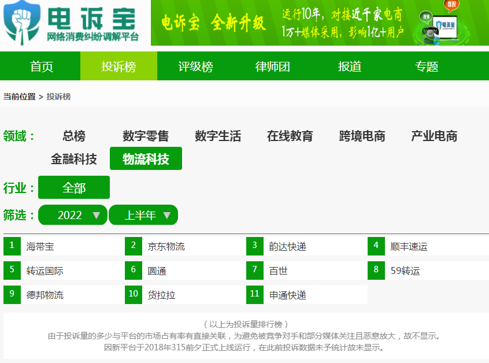Select the 总榜 domain filter
Image resolution: width=489 pixels, height=363 pixels.
tap(74, 136)
